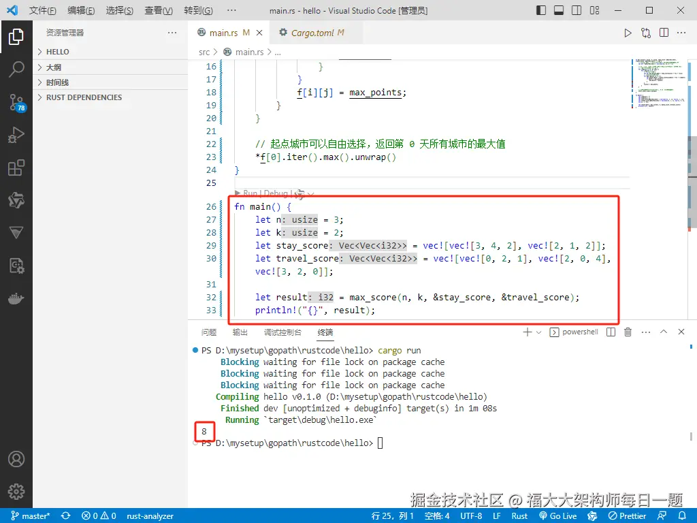Change indentation via 空格: 4
Screen dimensions: 697x523
[437, 516]
